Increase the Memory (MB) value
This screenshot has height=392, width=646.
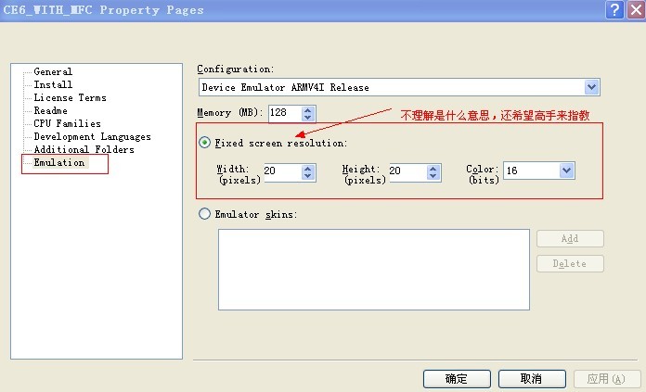tap(308, 110)
